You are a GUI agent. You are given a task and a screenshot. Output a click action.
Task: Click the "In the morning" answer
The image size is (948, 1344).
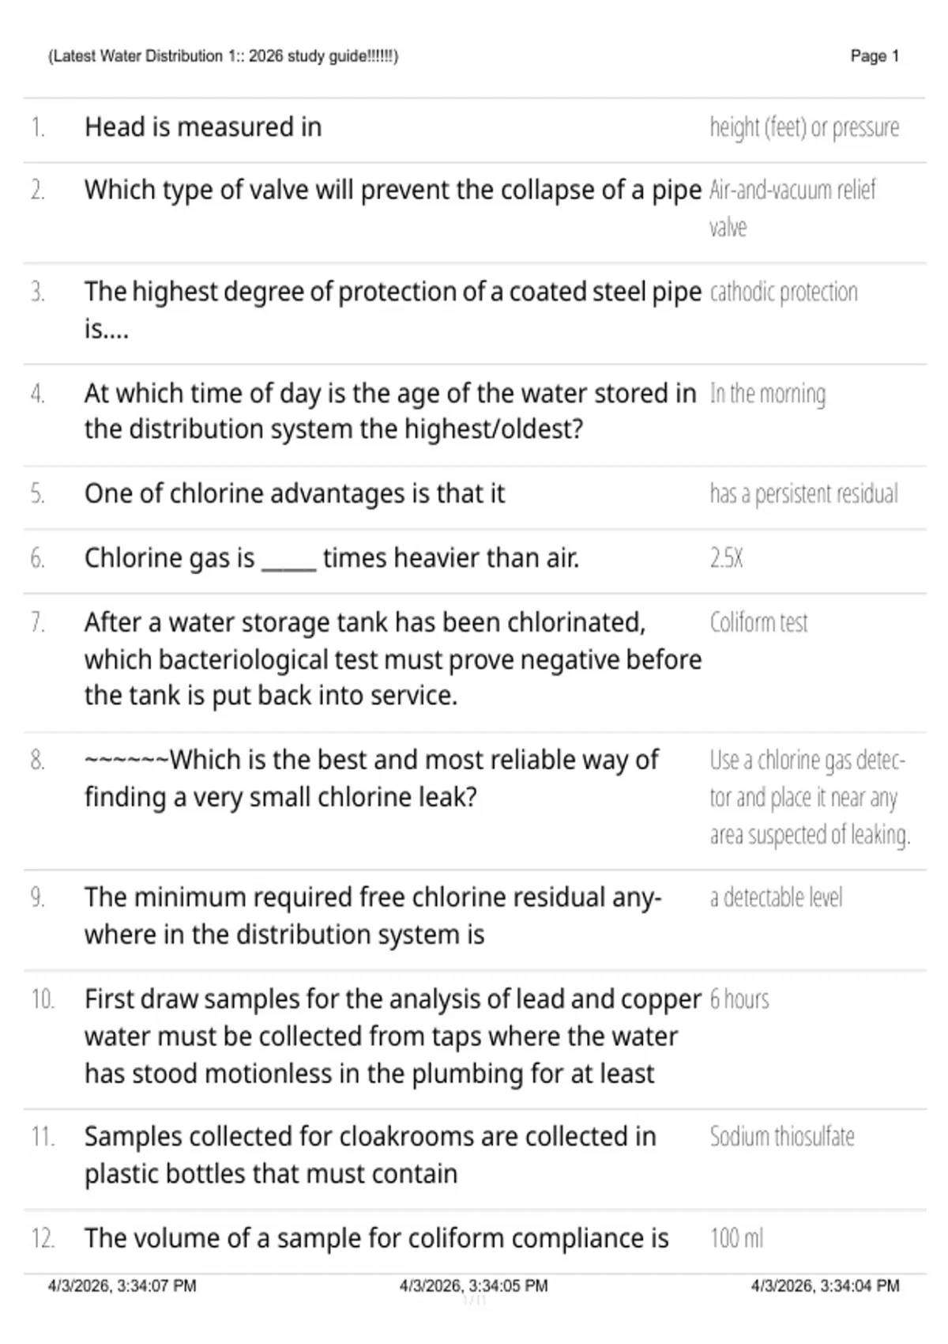767,394
